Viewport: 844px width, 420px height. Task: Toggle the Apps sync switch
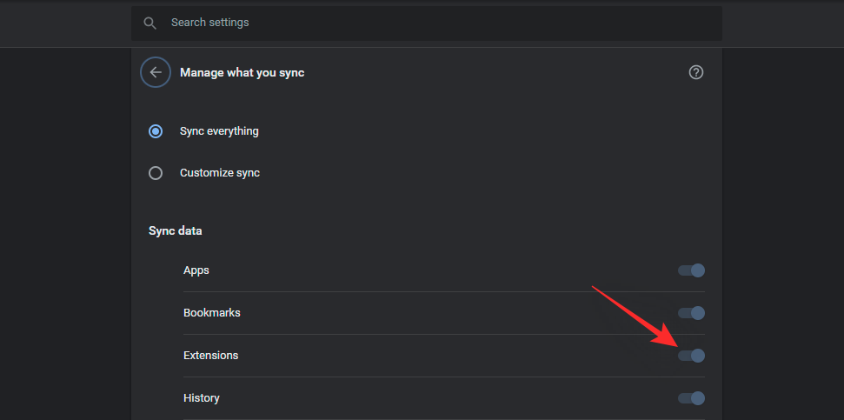point(692,270)
